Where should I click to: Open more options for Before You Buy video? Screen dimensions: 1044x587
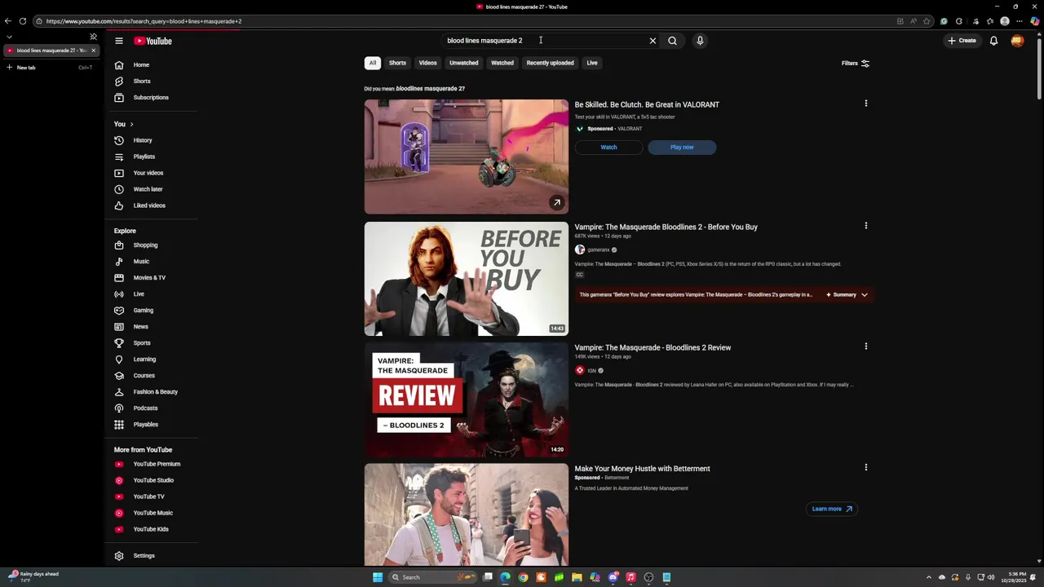click(866, 226)
